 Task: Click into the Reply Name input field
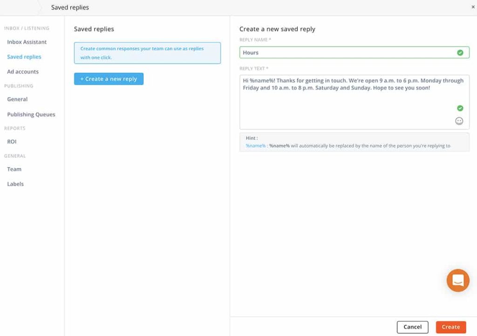345,53
